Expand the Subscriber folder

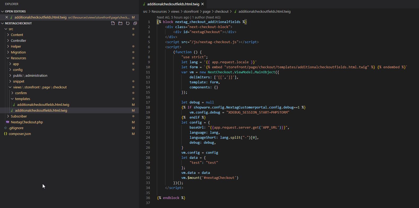[8, 116]
